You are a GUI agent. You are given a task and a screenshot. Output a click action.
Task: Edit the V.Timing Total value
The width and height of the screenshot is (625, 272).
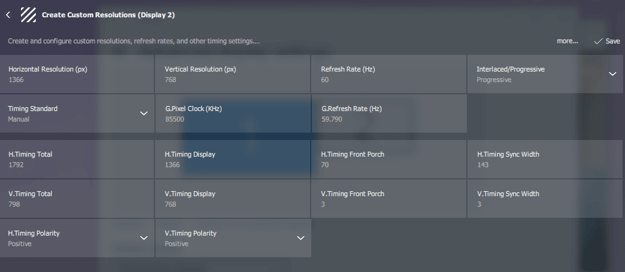(x=14, y=204)
